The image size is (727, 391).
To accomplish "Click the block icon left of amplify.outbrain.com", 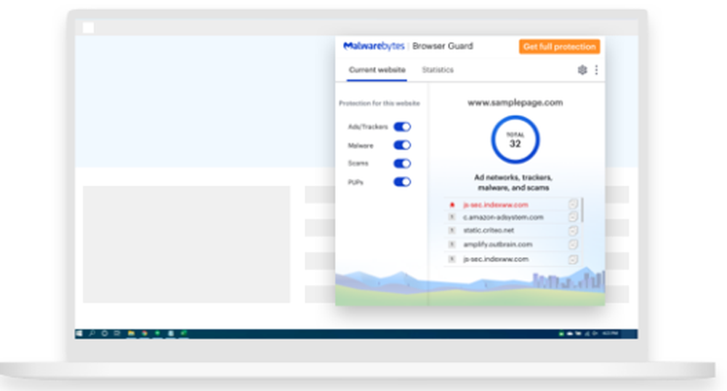I will 451,244.
